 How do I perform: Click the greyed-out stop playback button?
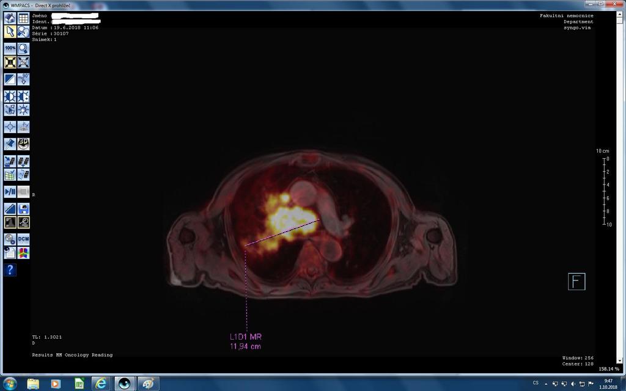tap(24, 192)
